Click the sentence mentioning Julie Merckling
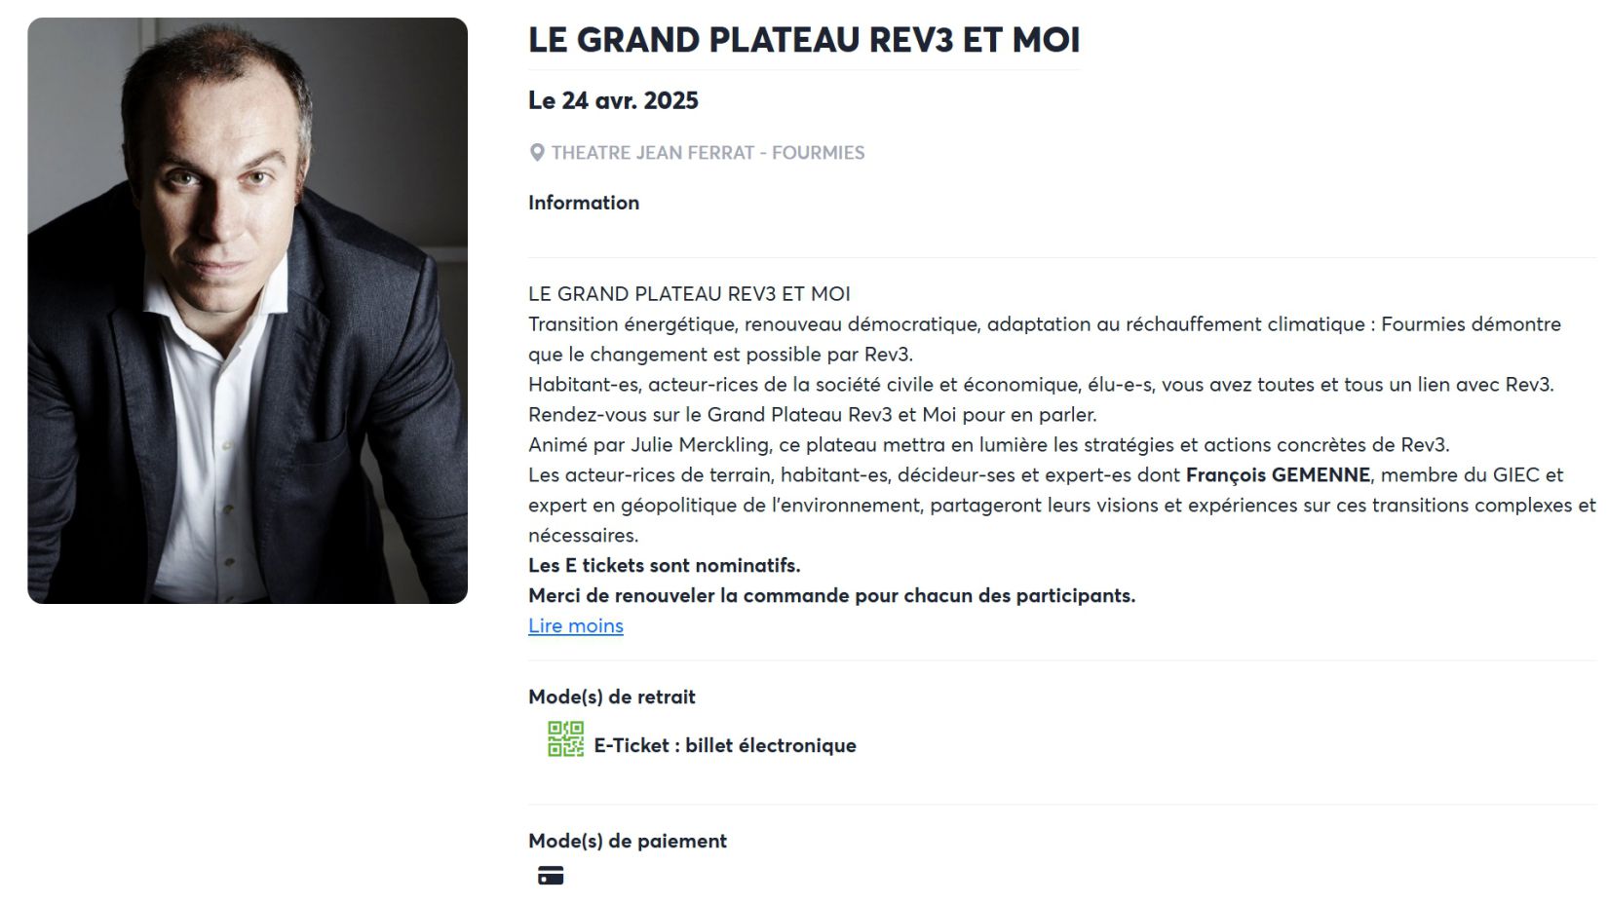Image resolution: width=1608 pixels, height=903 pixels. tap(988, 445)
